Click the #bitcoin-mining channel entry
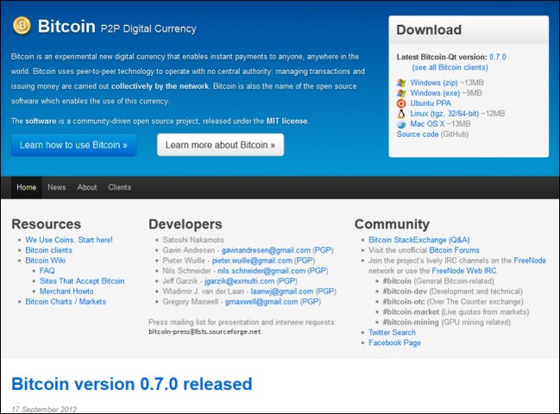The width and height of the screenshot is (560, 414). point(447,323)
